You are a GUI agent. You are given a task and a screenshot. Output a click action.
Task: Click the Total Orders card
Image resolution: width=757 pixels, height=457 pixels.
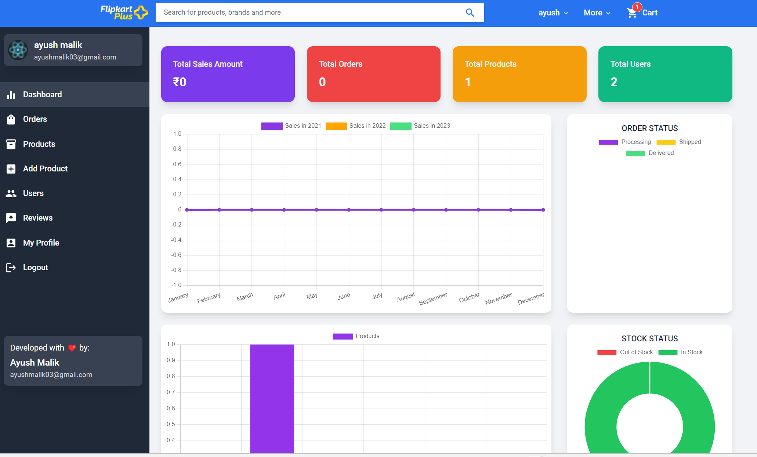[374, 74]
